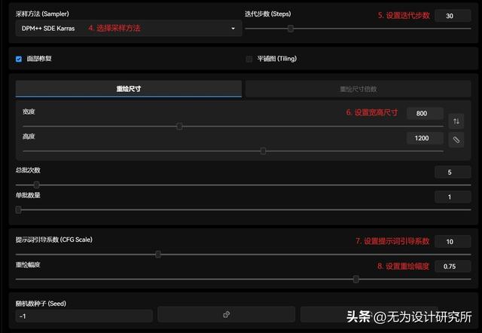Click the recycle seed icon button

point(226,314)
